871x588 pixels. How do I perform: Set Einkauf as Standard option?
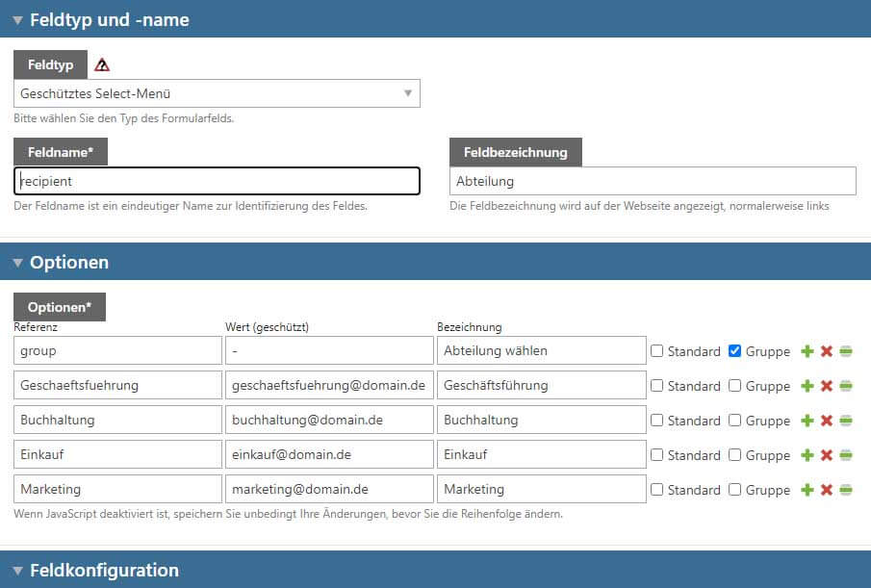coord(656,455)
